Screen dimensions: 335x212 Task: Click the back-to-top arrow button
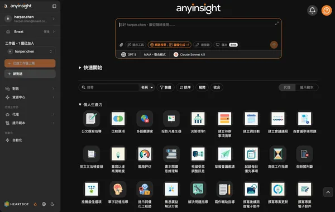click(x=328, y=192)
